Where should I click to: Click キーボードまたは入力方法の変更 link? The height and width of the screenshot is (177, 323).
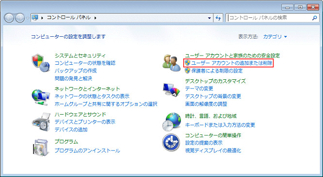pyautogui.click(x=220, y=125)
